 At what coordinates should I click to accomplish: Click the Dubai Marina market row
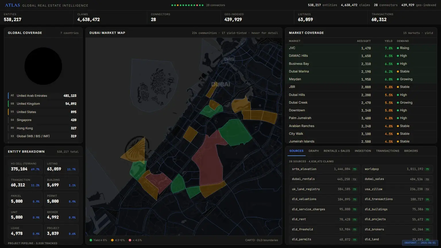click(361, 71)
